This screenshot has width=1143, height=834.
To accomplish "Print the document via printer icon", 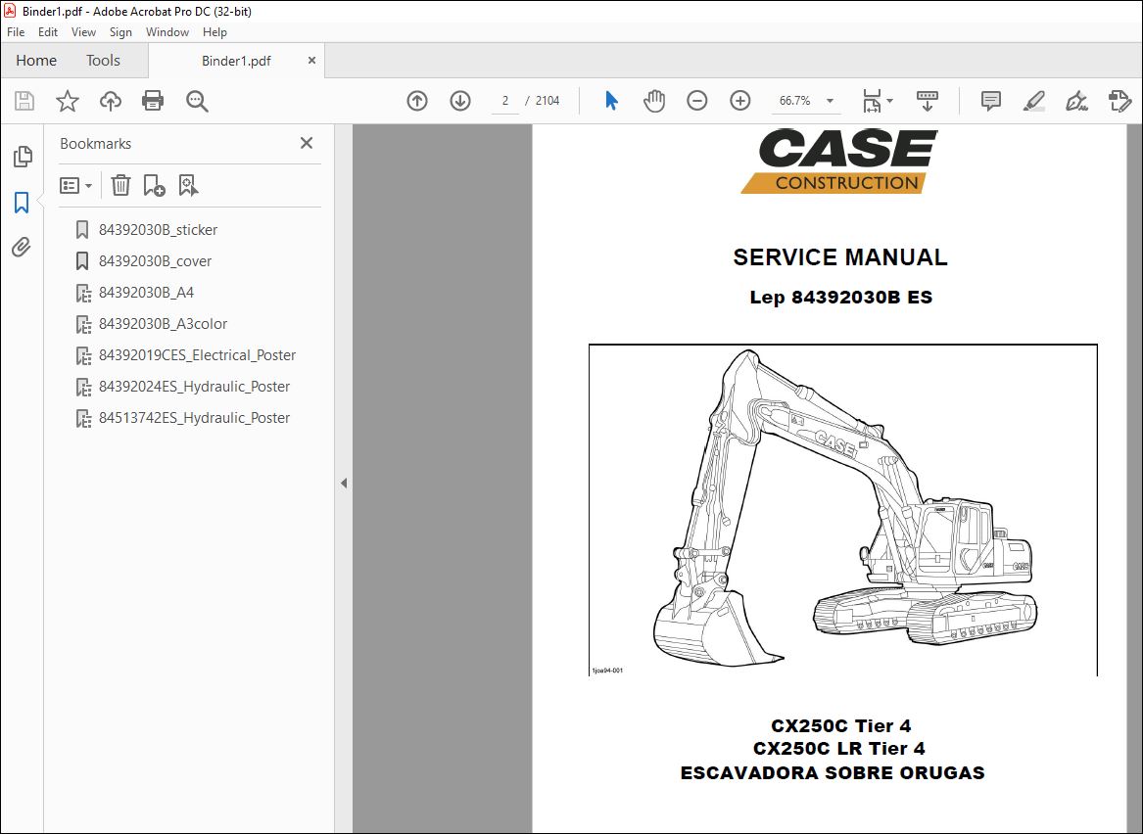I will [153, 101].
